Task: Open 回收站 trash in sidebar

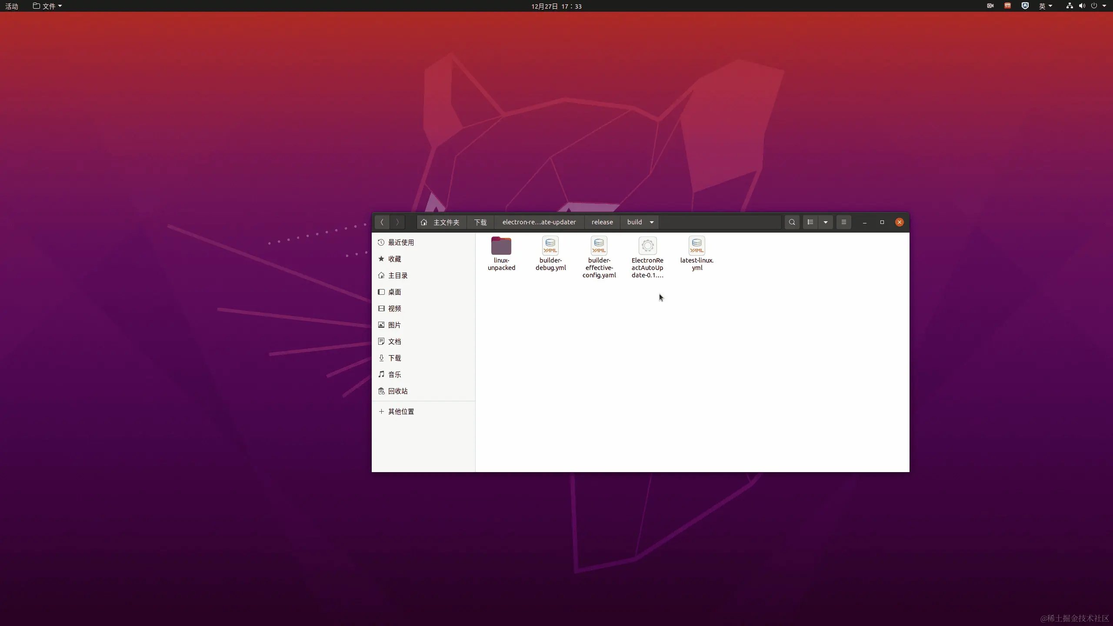Action: (423, 391)
